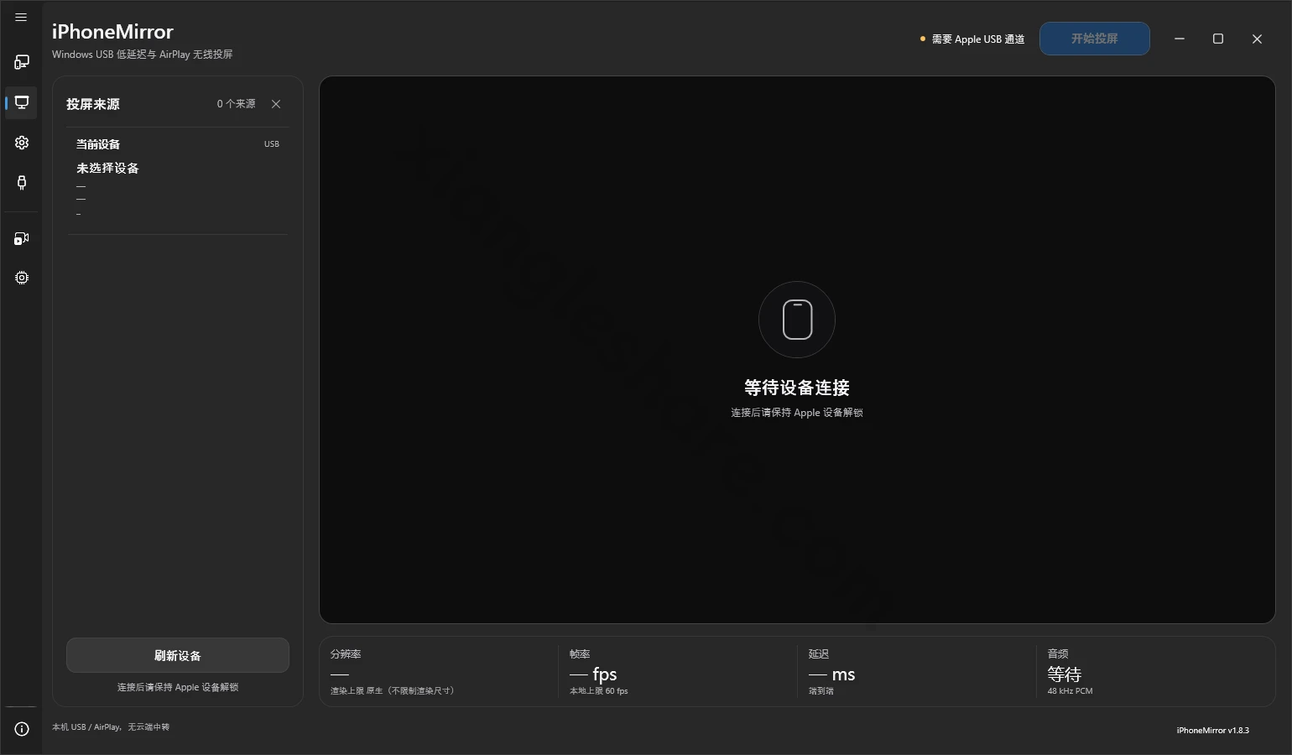Screen dimensions: 1292x755
Task: Click the 分辨率 stat card
Action: coord(439,672)
